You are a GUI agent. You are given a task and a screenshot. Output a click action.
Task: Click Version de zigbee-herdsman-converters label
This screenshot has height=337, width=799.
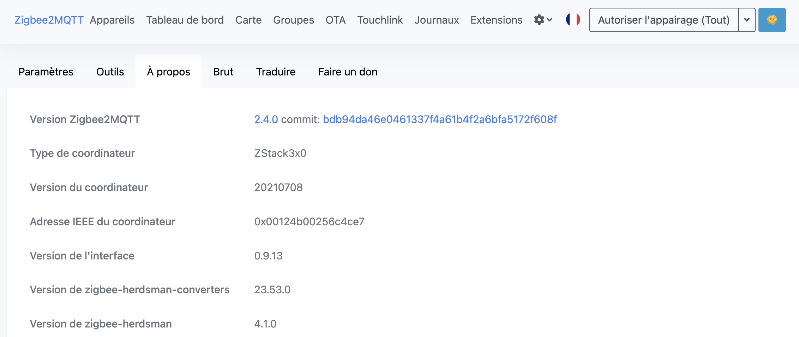130,290
